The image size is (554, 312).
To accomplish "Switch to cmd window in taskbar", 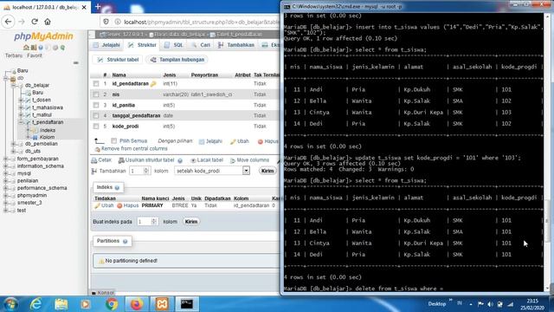I will tap(187, 304).
